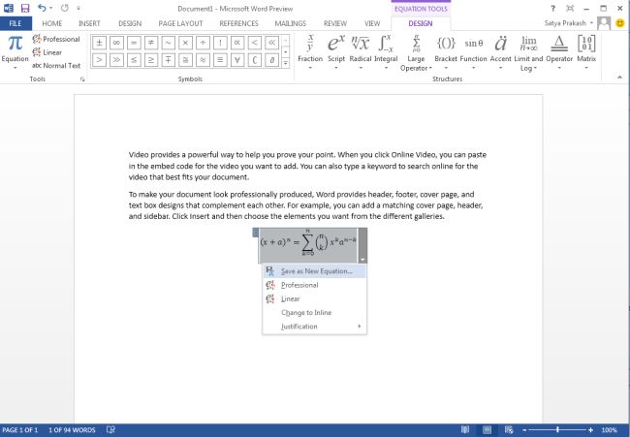Switch to the MAILINGS tab

[x=290, y=23]
